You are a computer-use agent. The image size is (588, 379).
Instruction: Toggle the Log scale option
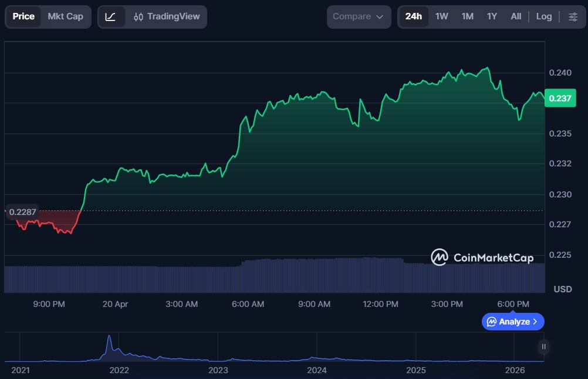[543, 16]
